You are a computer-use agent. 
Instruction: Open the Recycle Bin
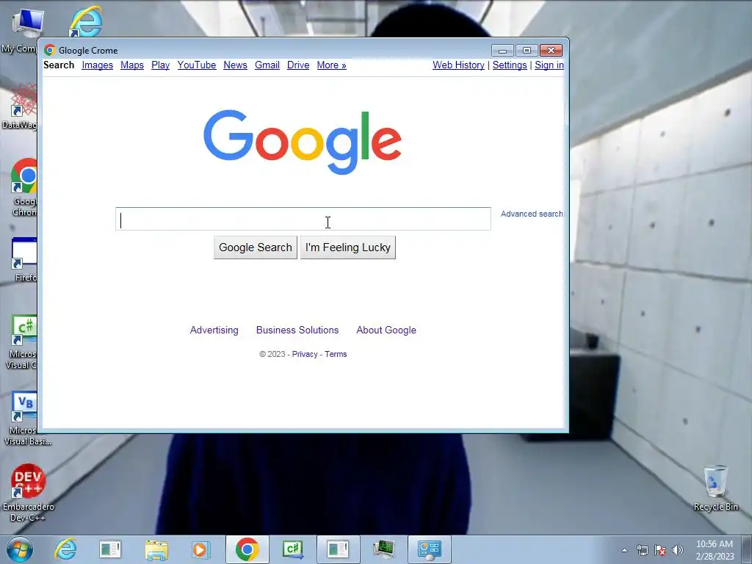(715, 488)
